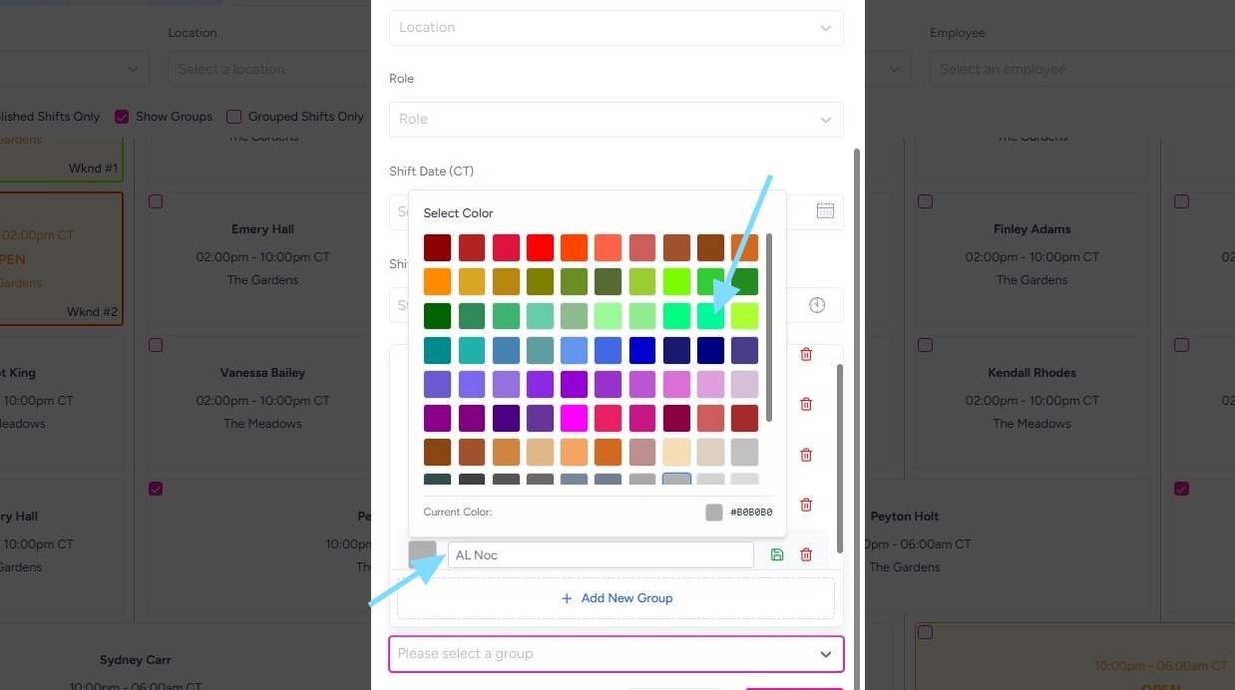Screen dimensions: 1235x690
Task: Click the trash icon directly above AL Noc row
Action: tap(806, 505)
